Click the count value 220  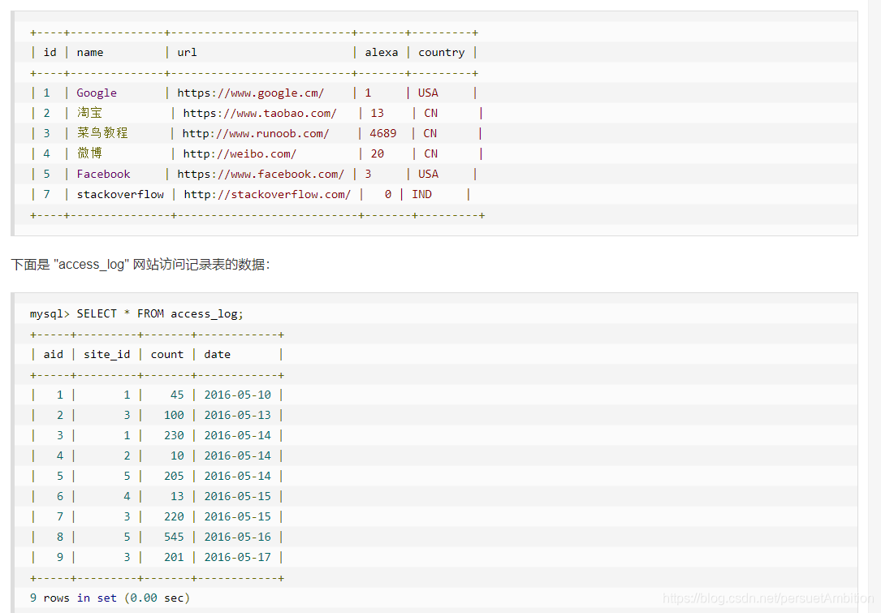click(x=175, y=516)
